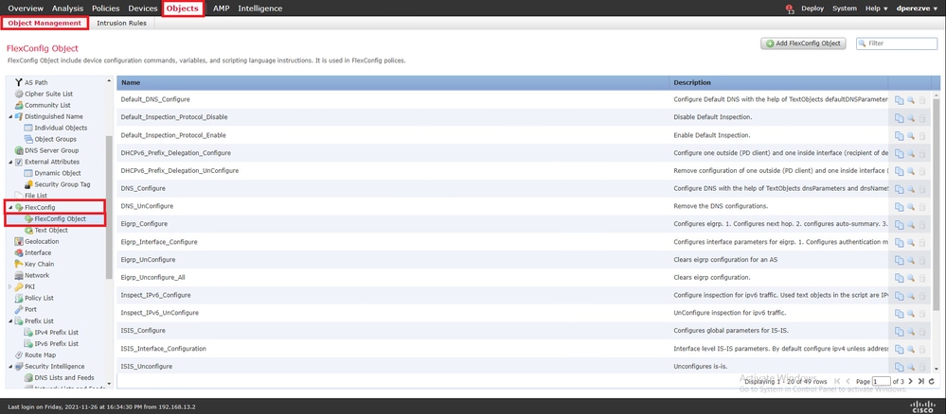Open the Overview tab

[x=26, y=9]
